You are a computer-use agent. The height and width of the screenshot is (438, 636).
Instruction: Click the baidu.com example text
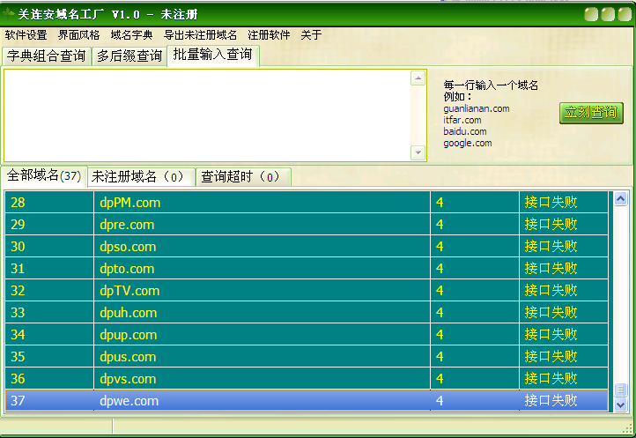pos(465,131)
